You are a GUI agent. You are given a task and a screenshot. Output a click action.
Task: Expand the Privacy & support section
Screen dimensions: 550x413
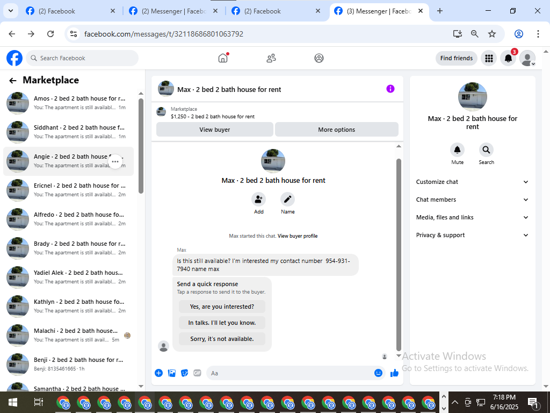pos(472,235)
